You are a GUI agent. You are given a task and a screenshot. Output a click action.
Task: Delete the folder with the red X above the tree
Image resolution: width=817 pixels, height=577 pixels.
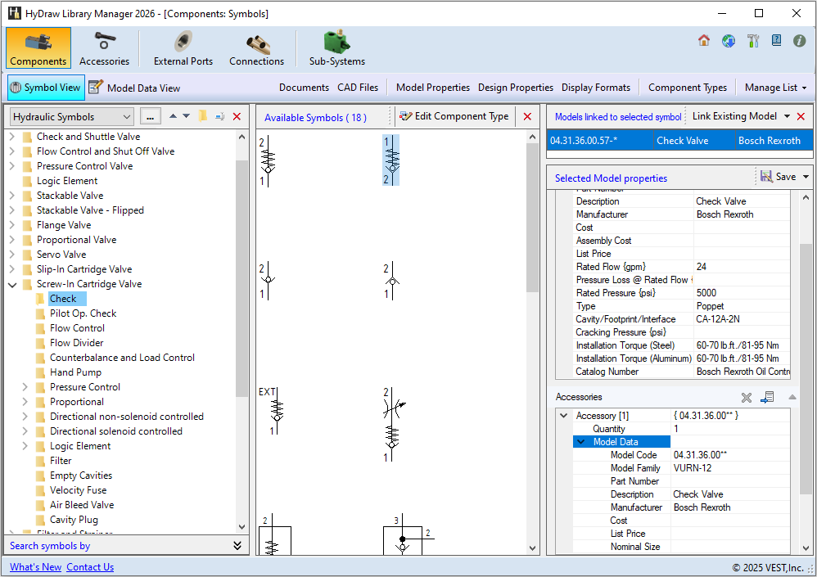coord(237,116)
